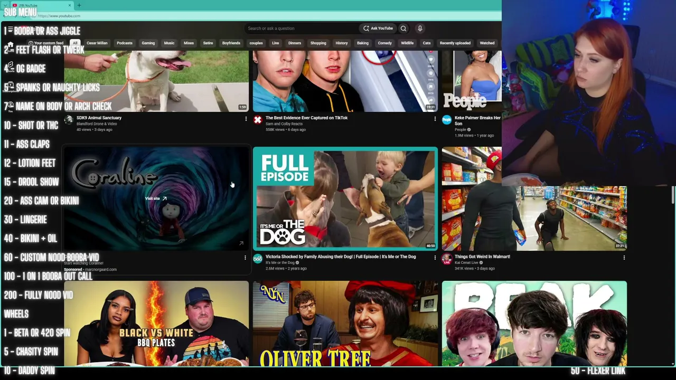The height and width of the screenshot is (380, 676).
Task: Show Live videos chip
Action: point(275,43)
